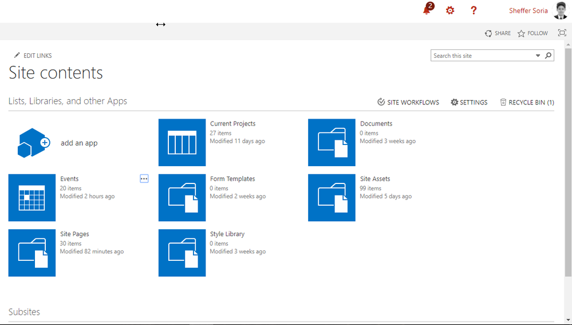Click inside the Search this site box
The width and height of the screenshot is (572, 325).
pyautogui.click(x=482, y=56)
